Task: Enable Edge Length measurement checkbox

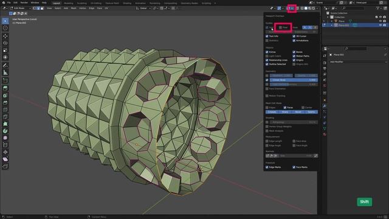Action: (x=267, y=141)
